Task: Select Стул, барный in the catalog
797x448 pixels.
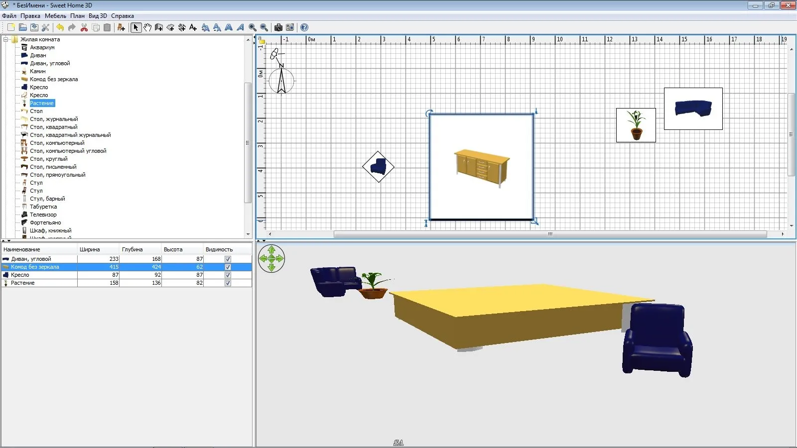Action: (x=47, y=199)
